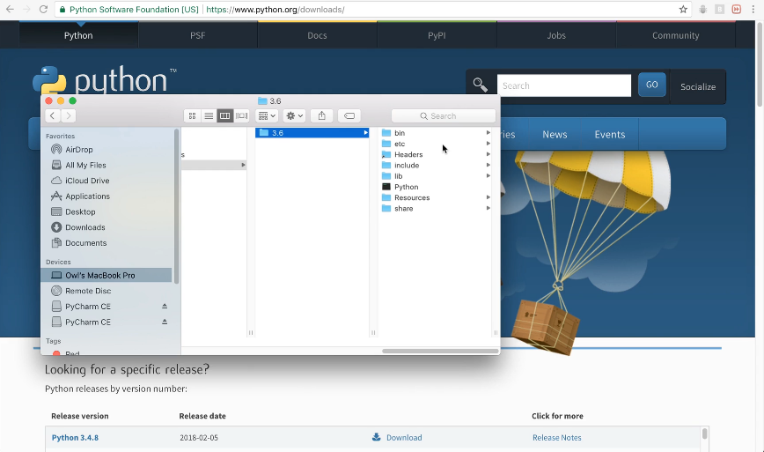Click the GO search button
The width and height of the screenshot is (764, 452).
coord(652,85)
